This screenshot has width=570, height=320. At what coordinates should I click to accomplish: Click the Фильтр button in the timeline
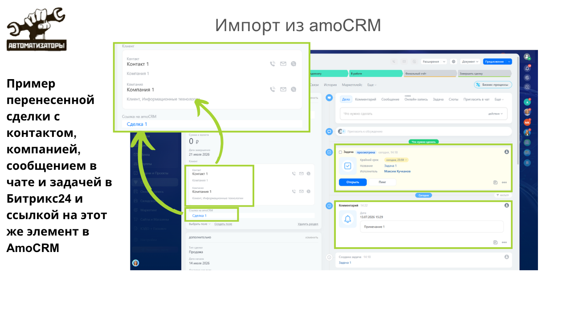[503, 195]
